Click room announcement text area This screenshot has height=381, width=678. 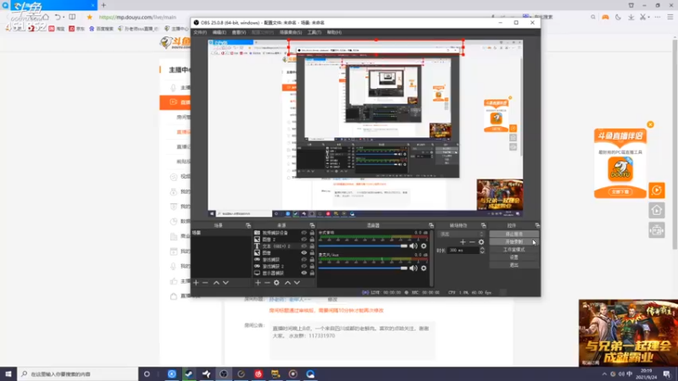coord(353,340)
